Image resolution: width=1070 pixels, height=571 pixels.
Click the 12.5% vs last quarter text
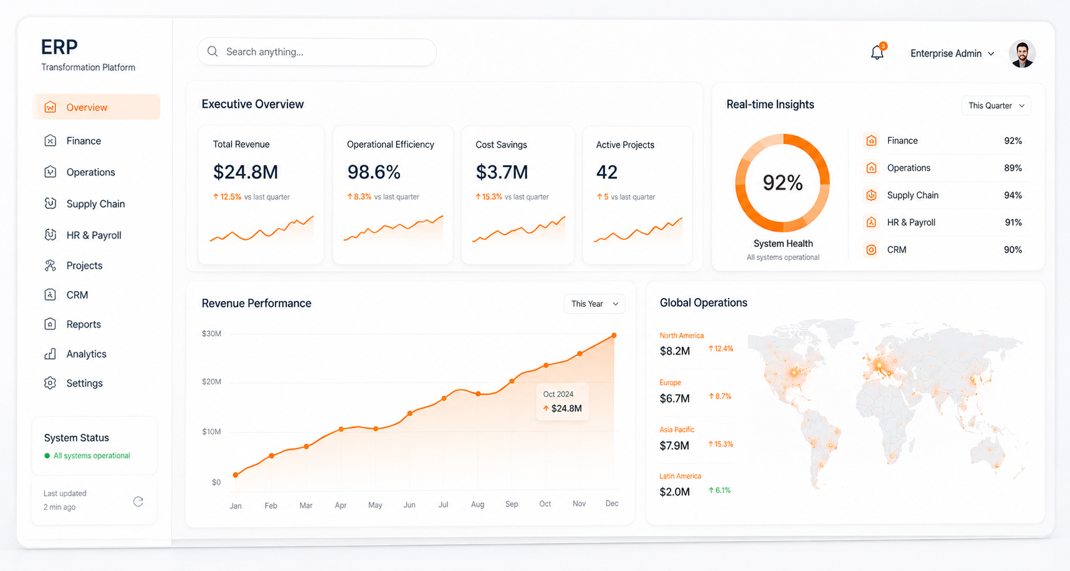pos(252,197)
